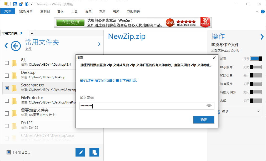The height and width of the screenshot is (161, 266).
Task: Click the FileProtector folder icon
Action: tap(14, 101)
